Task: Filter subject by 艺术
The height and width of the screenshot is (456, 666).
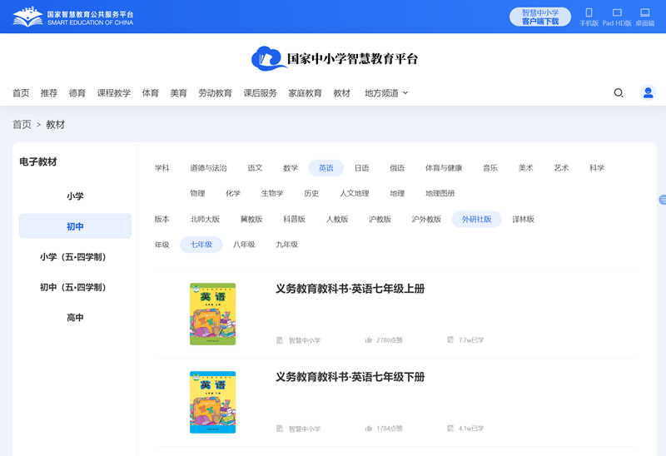Action: tap(561, 168)
